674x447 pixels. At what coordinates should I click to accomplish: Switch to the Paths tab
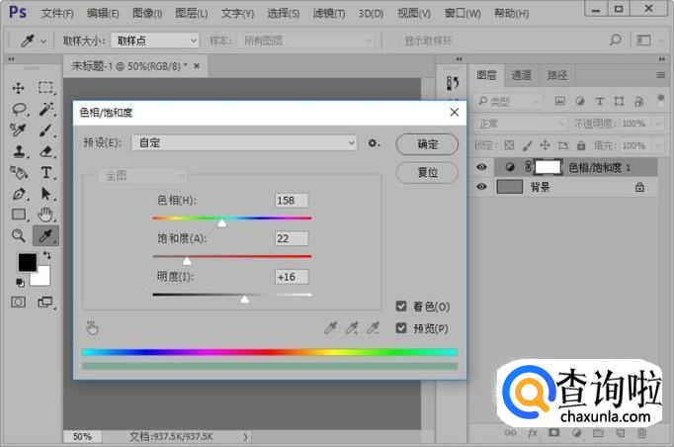pyautogui.click(x=556, y=75)
